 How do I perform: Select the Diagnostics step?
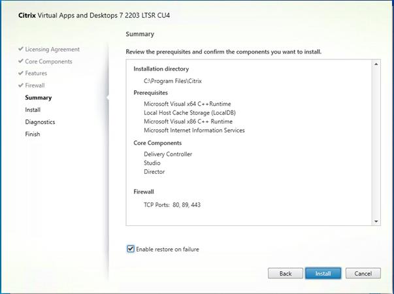pos(40,122)
